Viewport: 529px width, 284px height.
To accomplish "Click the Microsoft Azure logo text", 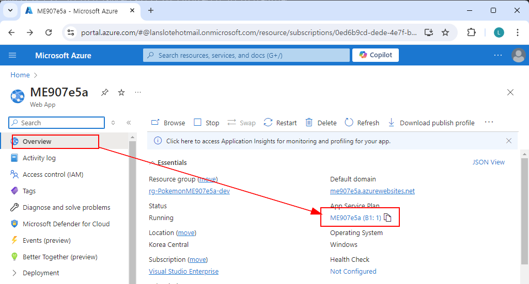I will click(63, 56).
